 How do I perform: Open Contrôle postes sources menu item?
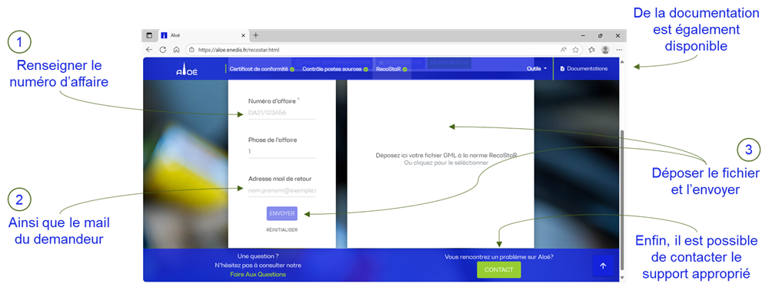click(x=335, y=69)
